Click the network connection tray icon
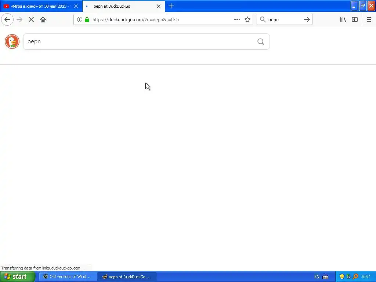The image size is (376, 282). pos(349,276)
